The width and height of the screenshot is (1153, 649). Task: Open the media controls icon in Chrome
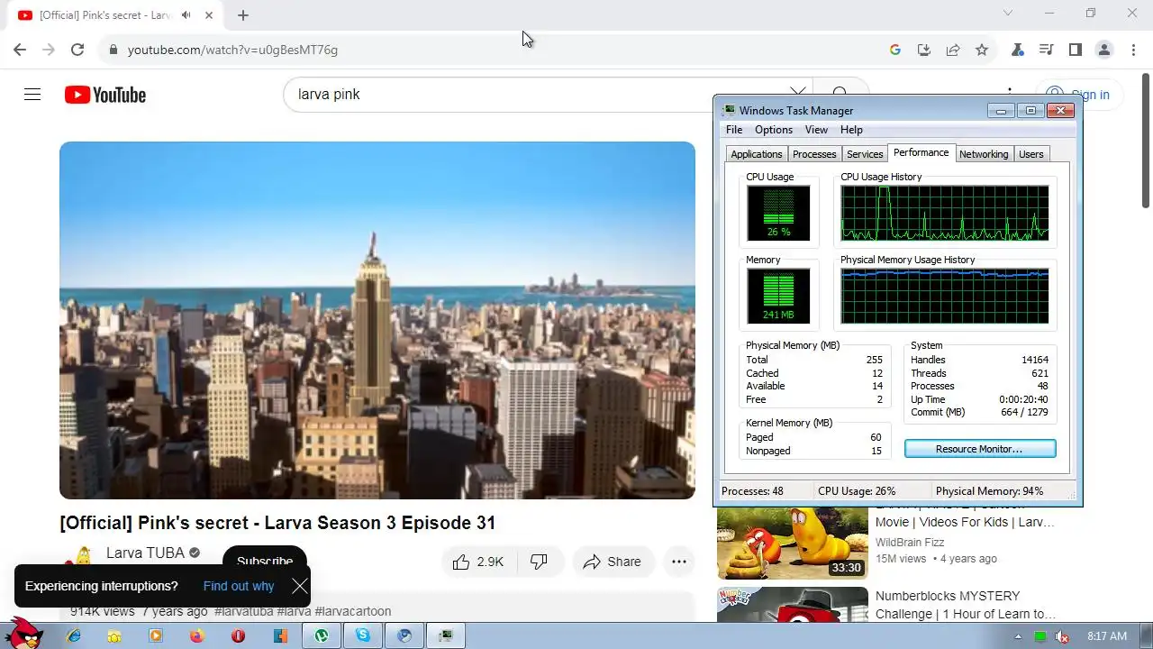coord(1046,50)
